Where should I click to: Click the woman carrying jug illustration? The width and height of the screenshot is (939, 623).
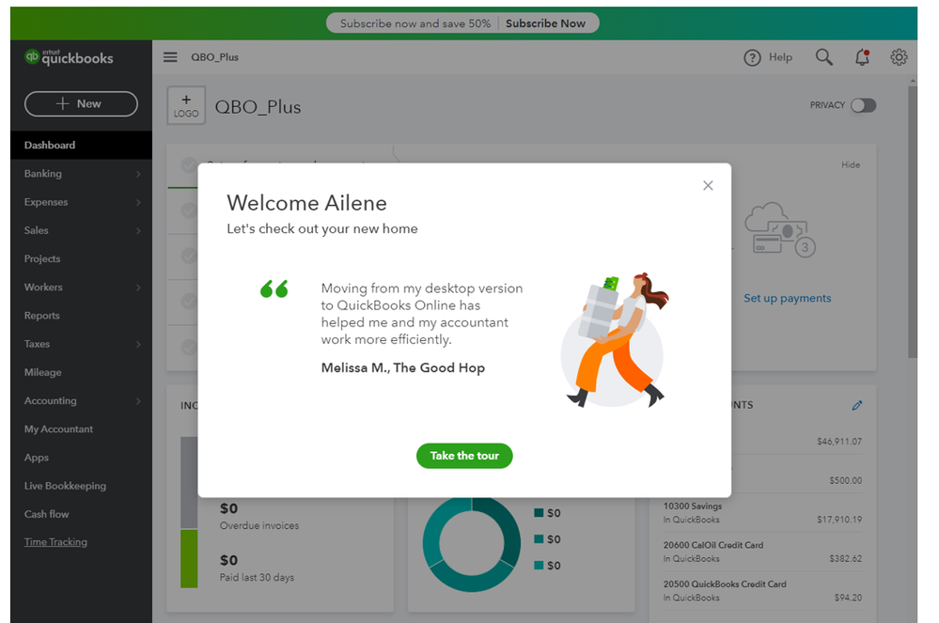pos(615,340)
